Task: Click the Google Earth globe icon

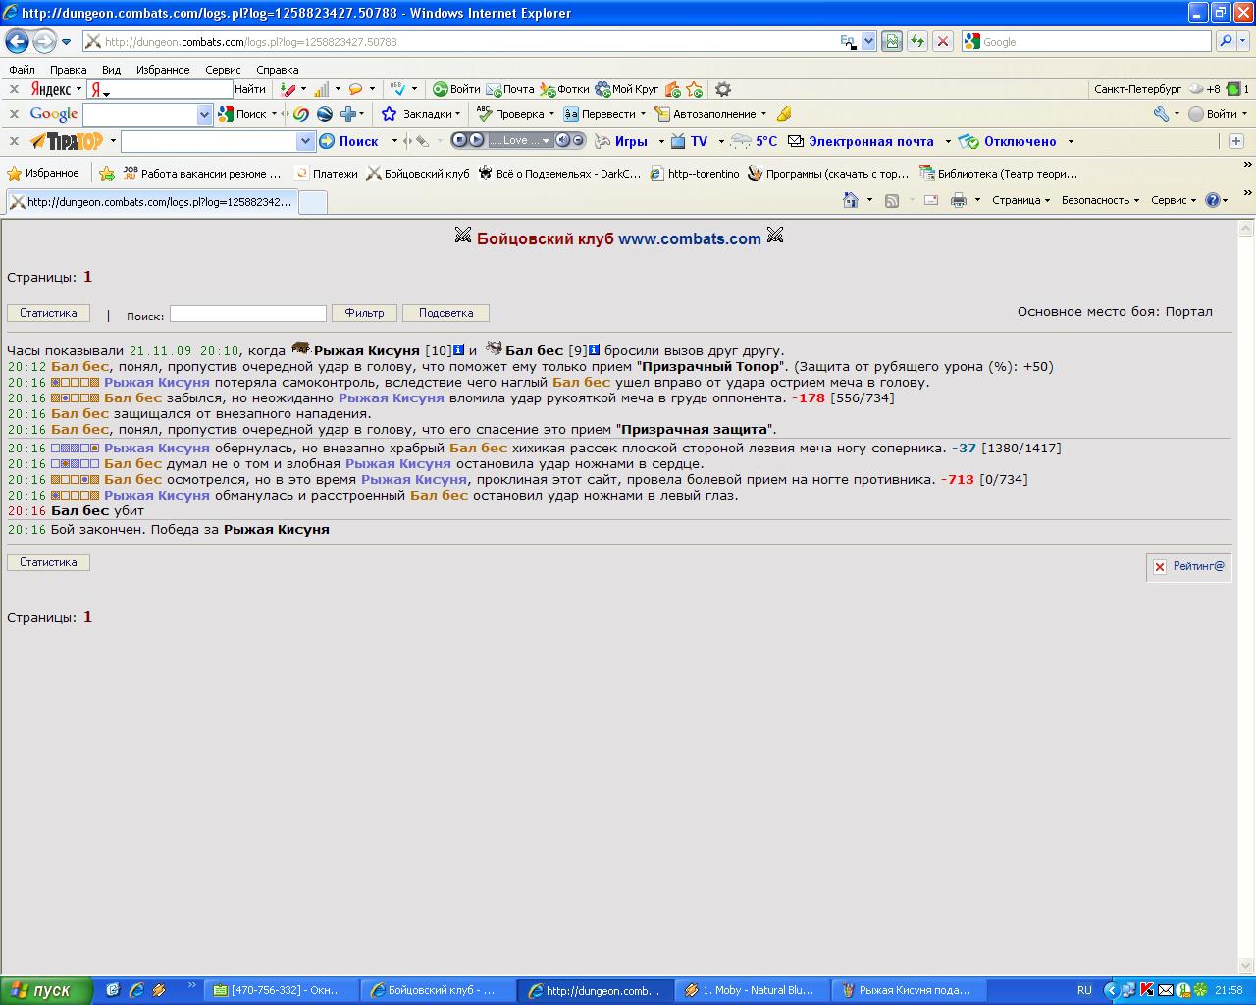Action: tap(324, 114)
